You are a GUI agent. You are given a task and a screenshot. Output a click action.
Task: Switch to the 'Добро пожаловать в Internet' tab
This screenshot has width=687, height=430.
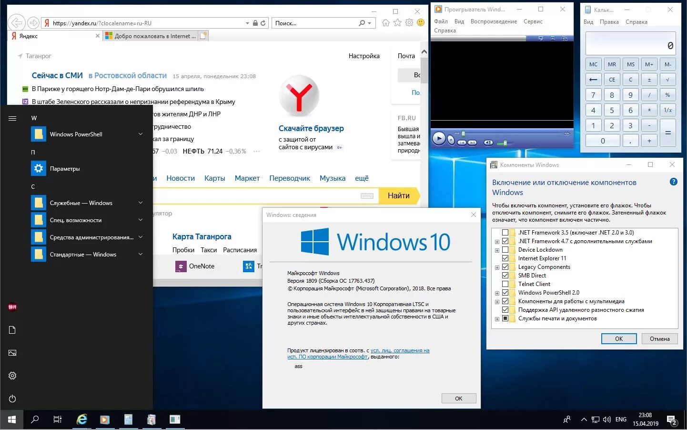[151, 36]
